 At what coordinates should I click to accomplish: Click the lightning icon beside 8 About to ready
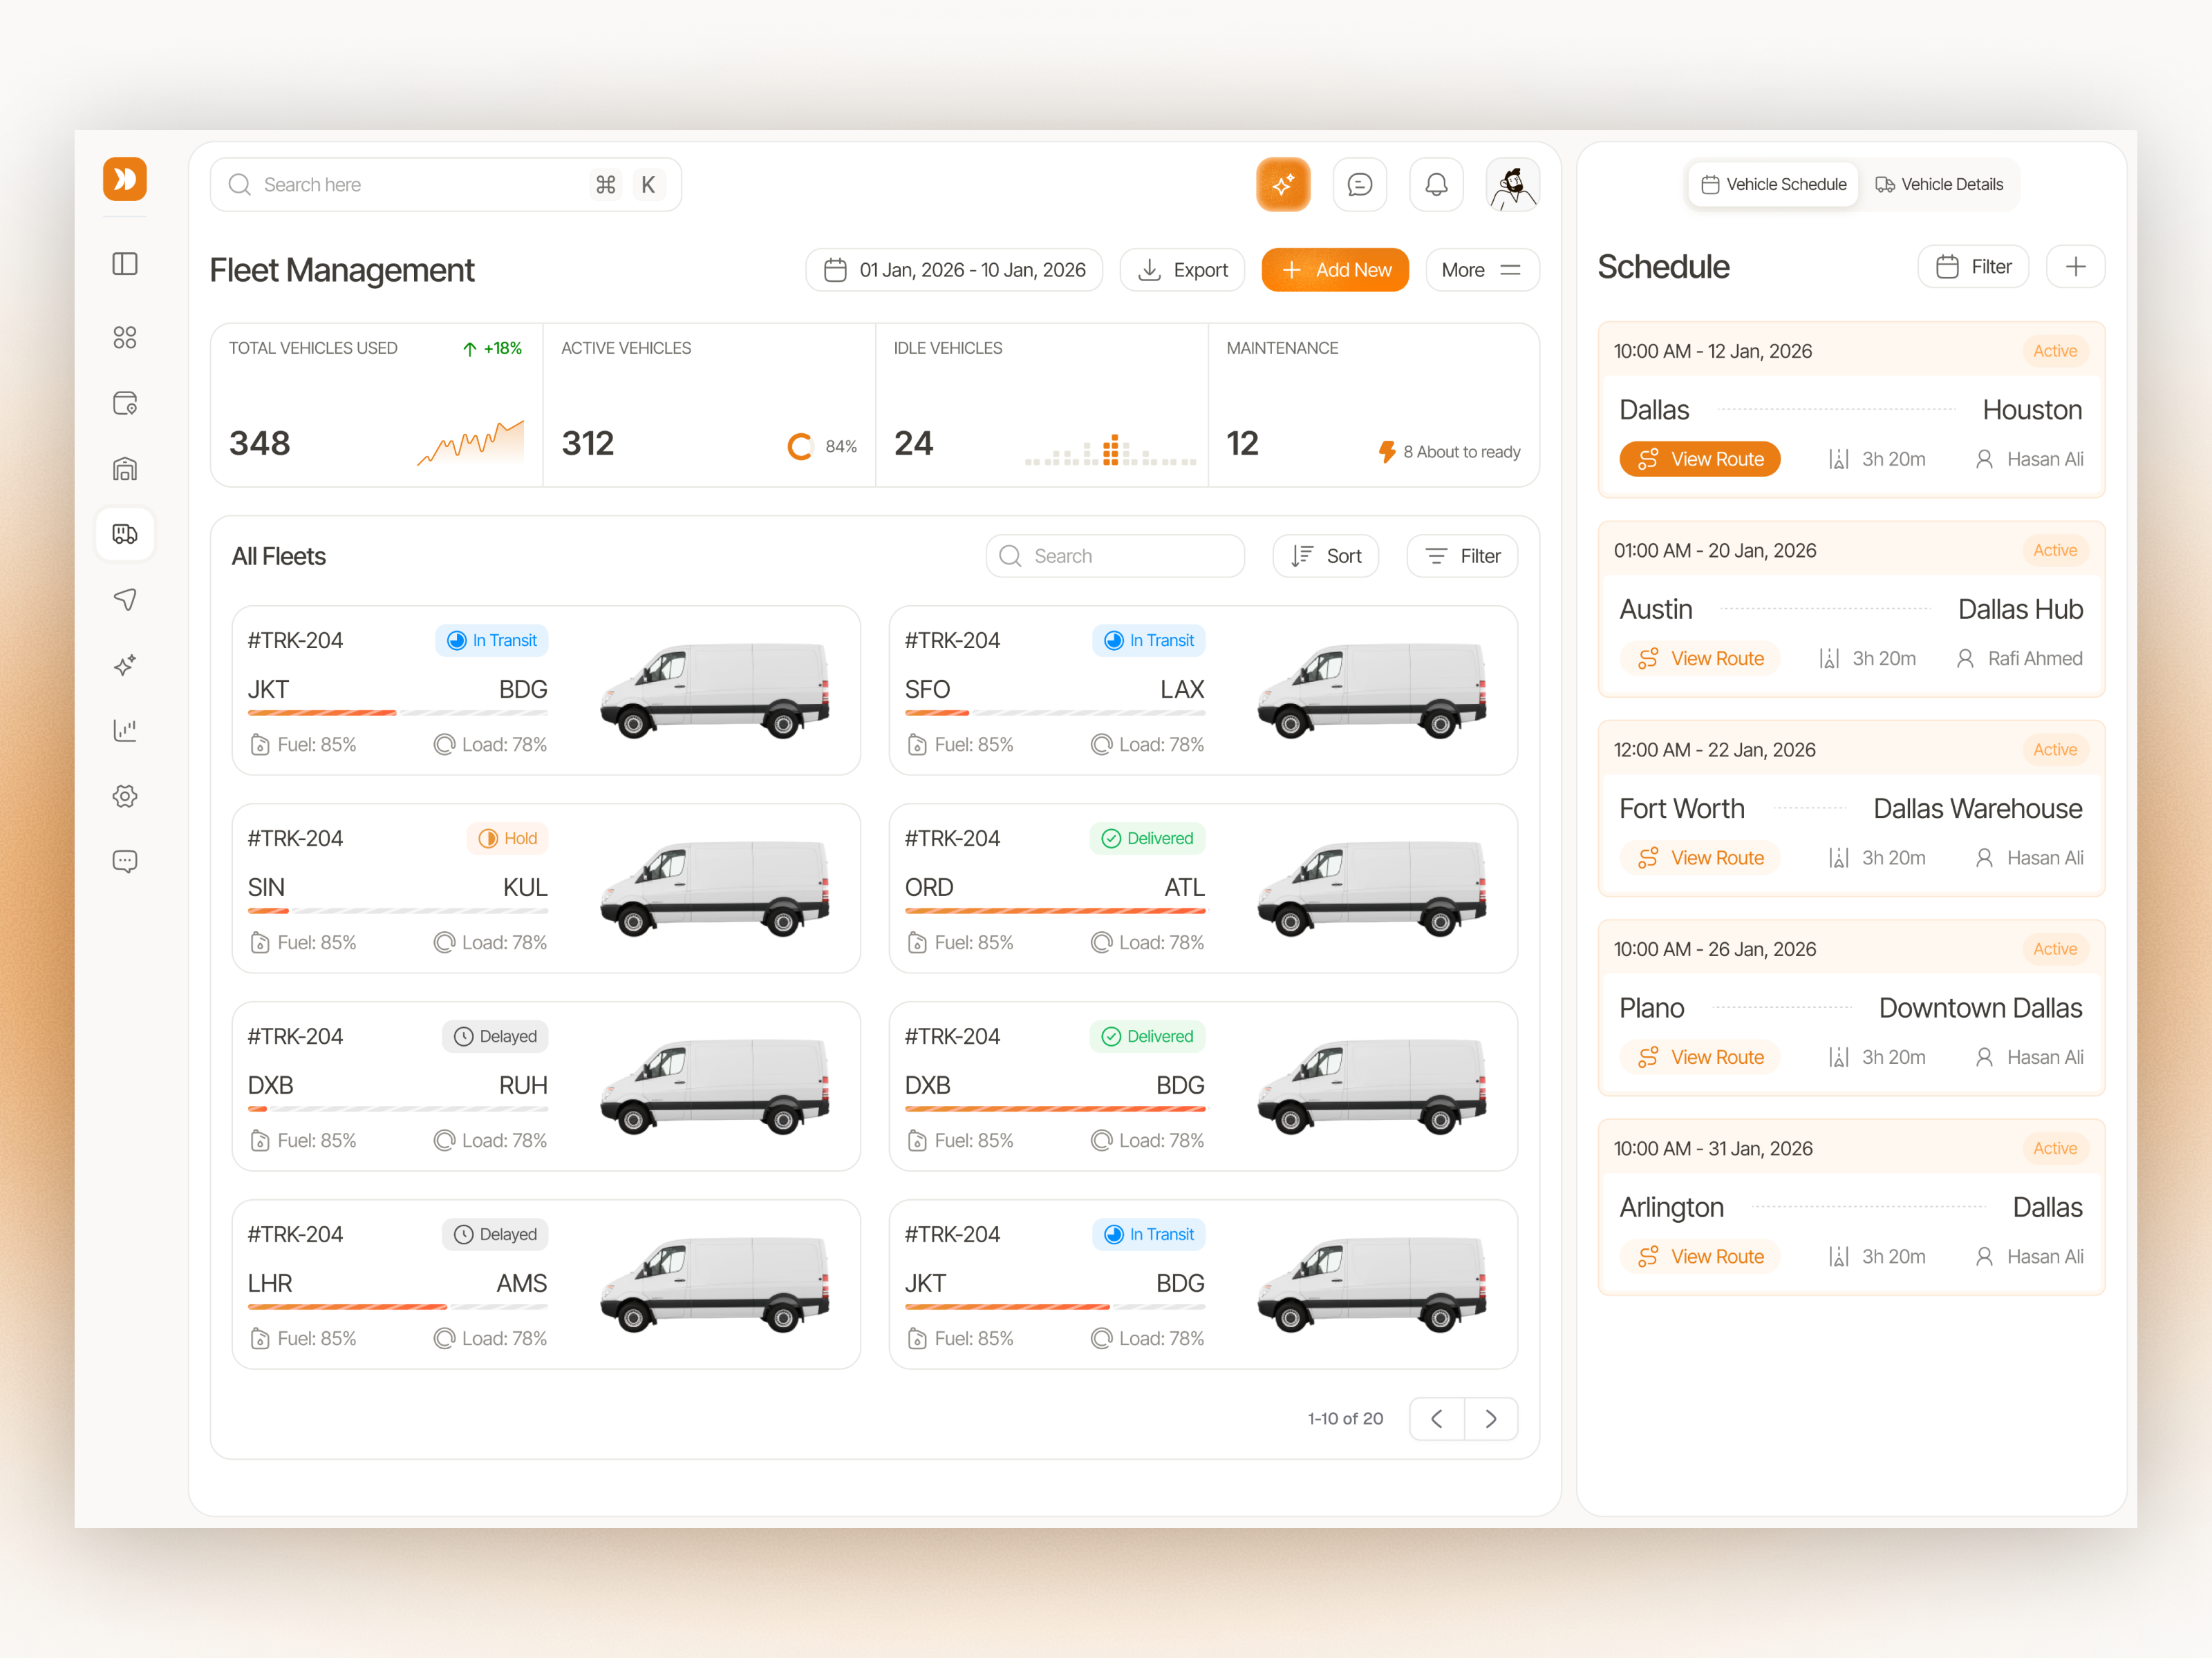click(x=1387, y=452)
